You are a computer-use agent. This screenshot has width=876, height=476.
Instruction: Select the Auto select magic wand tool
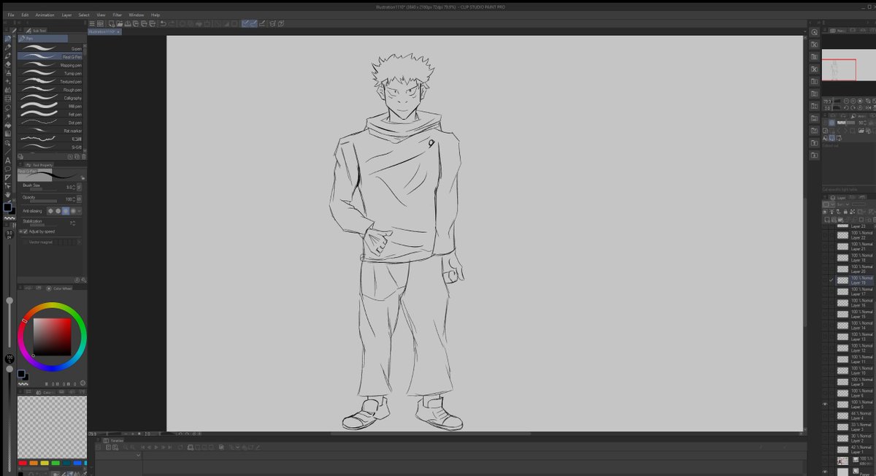click(7, 115)
